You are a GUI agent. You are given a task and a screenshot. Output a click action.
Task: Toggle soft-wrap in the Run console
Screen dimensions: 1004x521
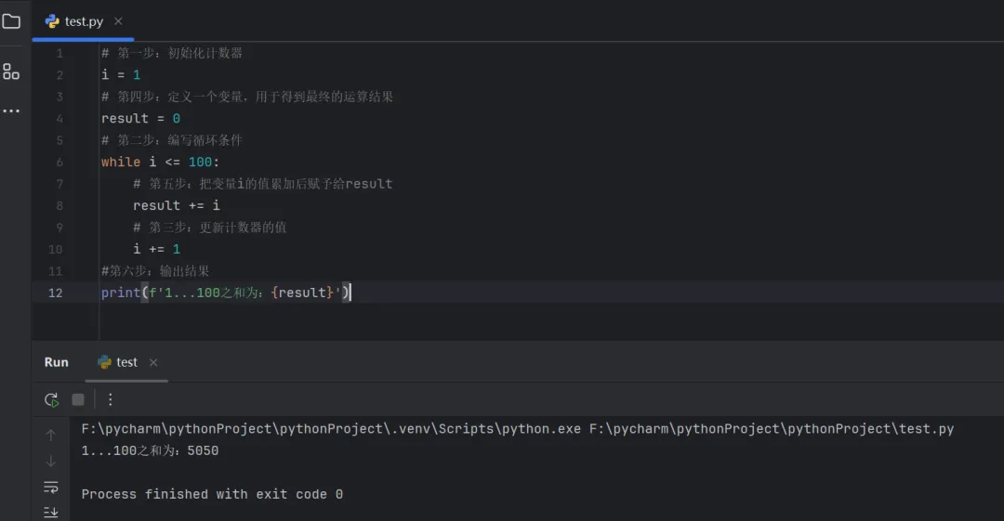[x=51, y=487]
